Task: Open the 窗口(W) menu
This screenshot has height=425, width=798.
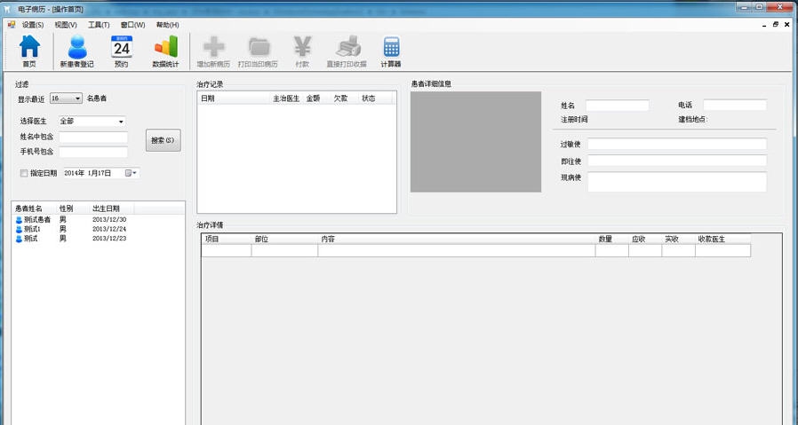Action: click(132, 25)
